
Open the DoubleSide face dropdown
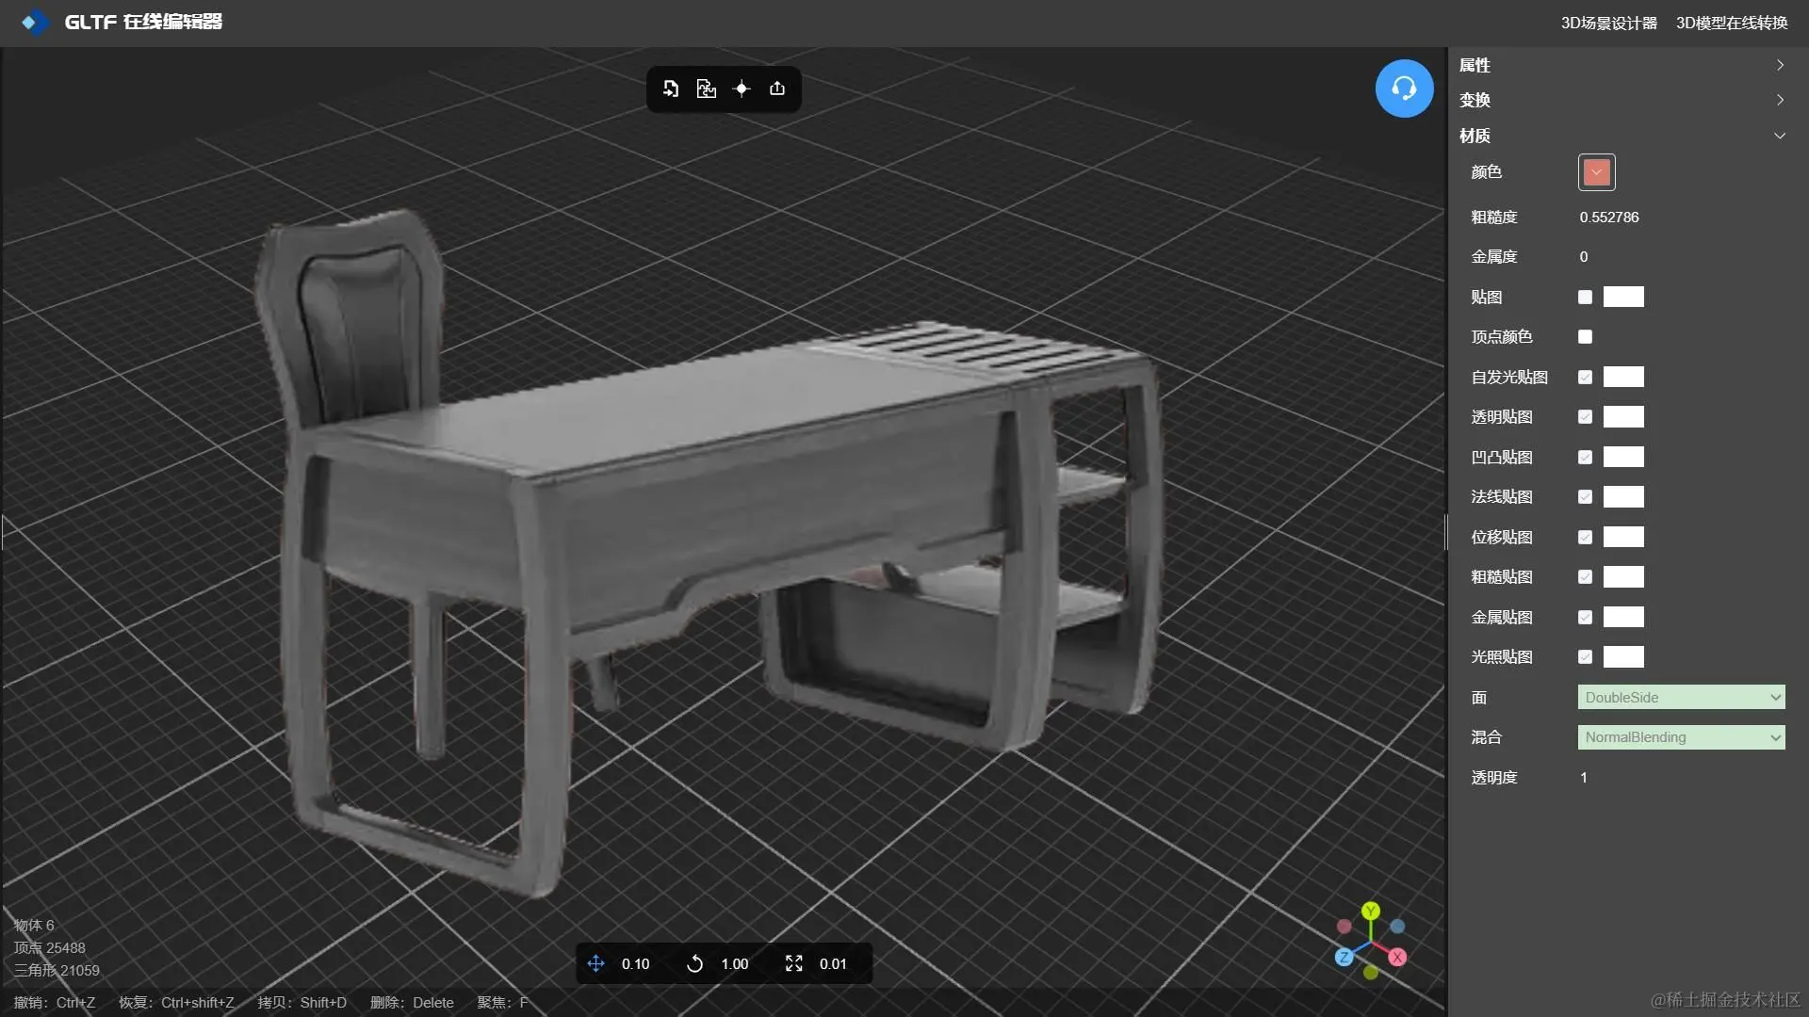click(x=1681, y=698)
